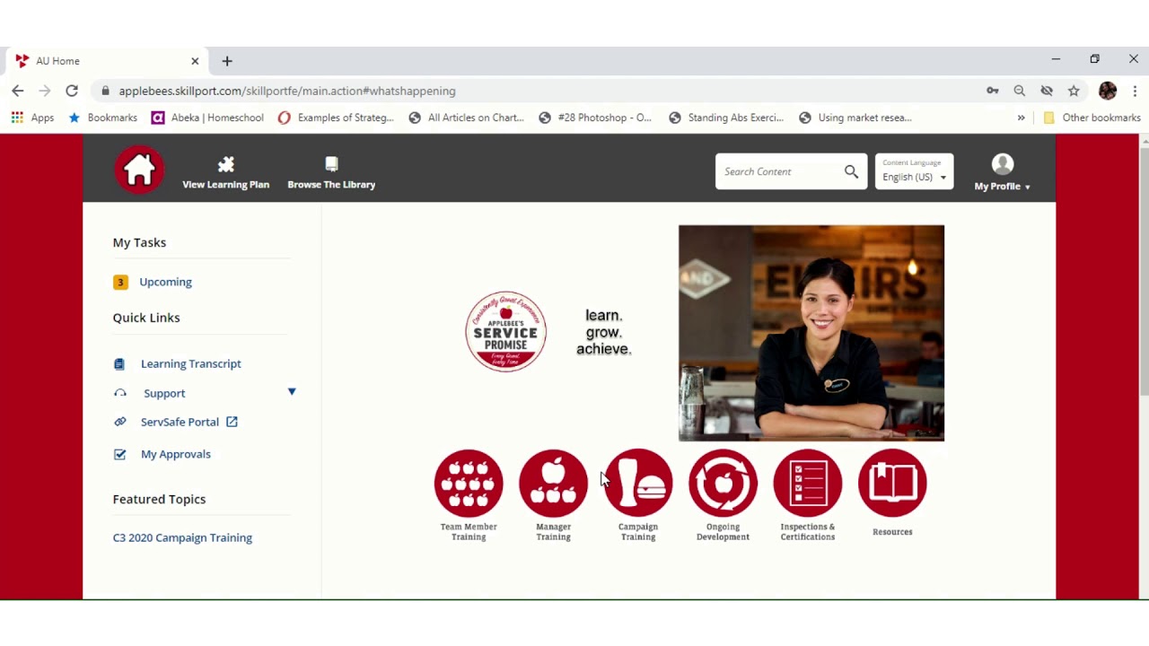1149x646 pixels.
Task: Open Team Member Training
Action: click(x=469, y=495)
